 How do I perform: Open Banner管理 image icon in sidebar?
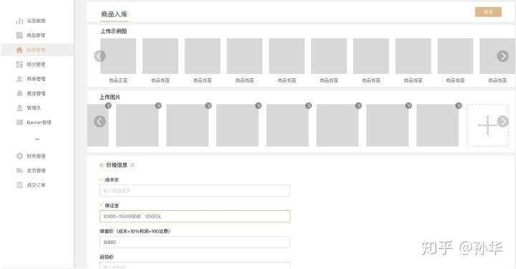(x=19, y=122)
